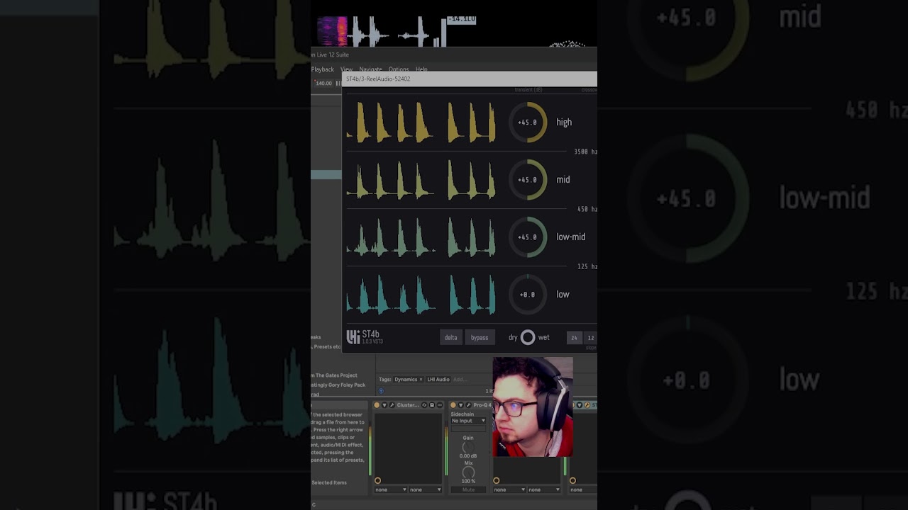This screenshot has height=510, width=908.
Task: Enable the delta button in ST4b
Action: click(451, 337)
